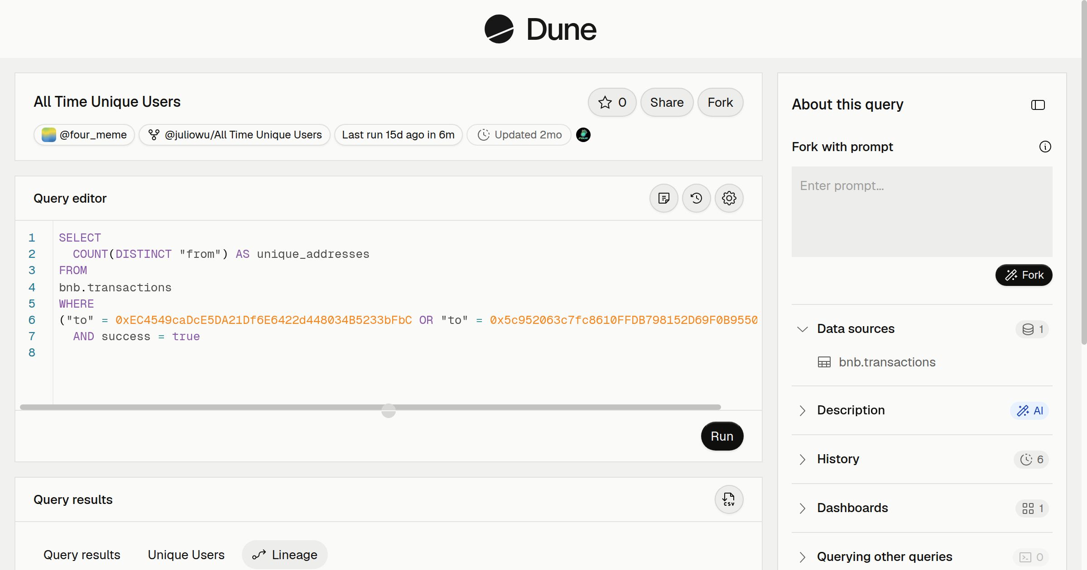Click unique_addresses in line 2
This screenshot has height=570, width=1087.
[313, 254]
